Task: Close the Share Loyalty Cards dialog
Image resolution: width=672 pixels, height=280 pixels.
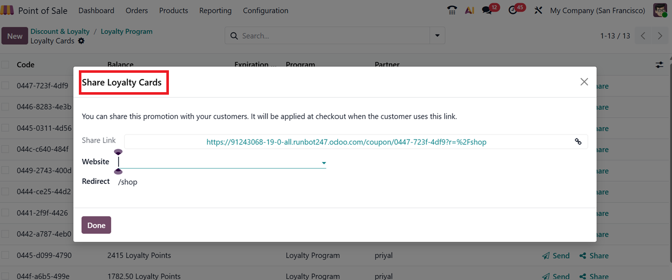Action: point(584,82)
